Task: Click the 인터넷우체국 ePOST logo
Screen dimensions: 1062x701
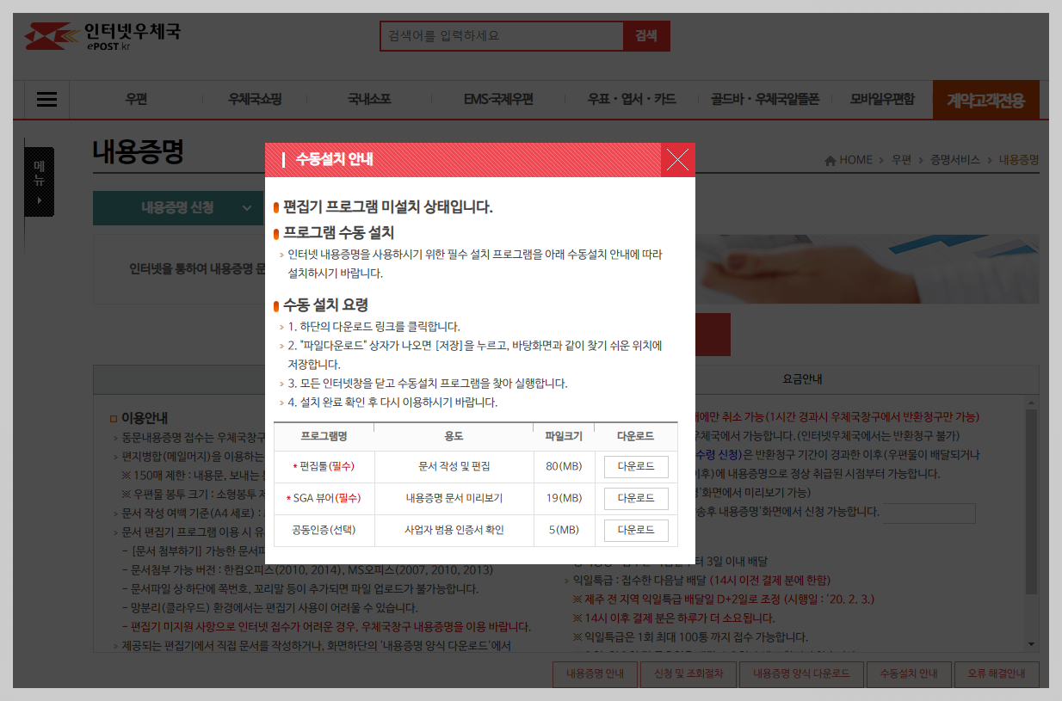Action: pos(103,36)
